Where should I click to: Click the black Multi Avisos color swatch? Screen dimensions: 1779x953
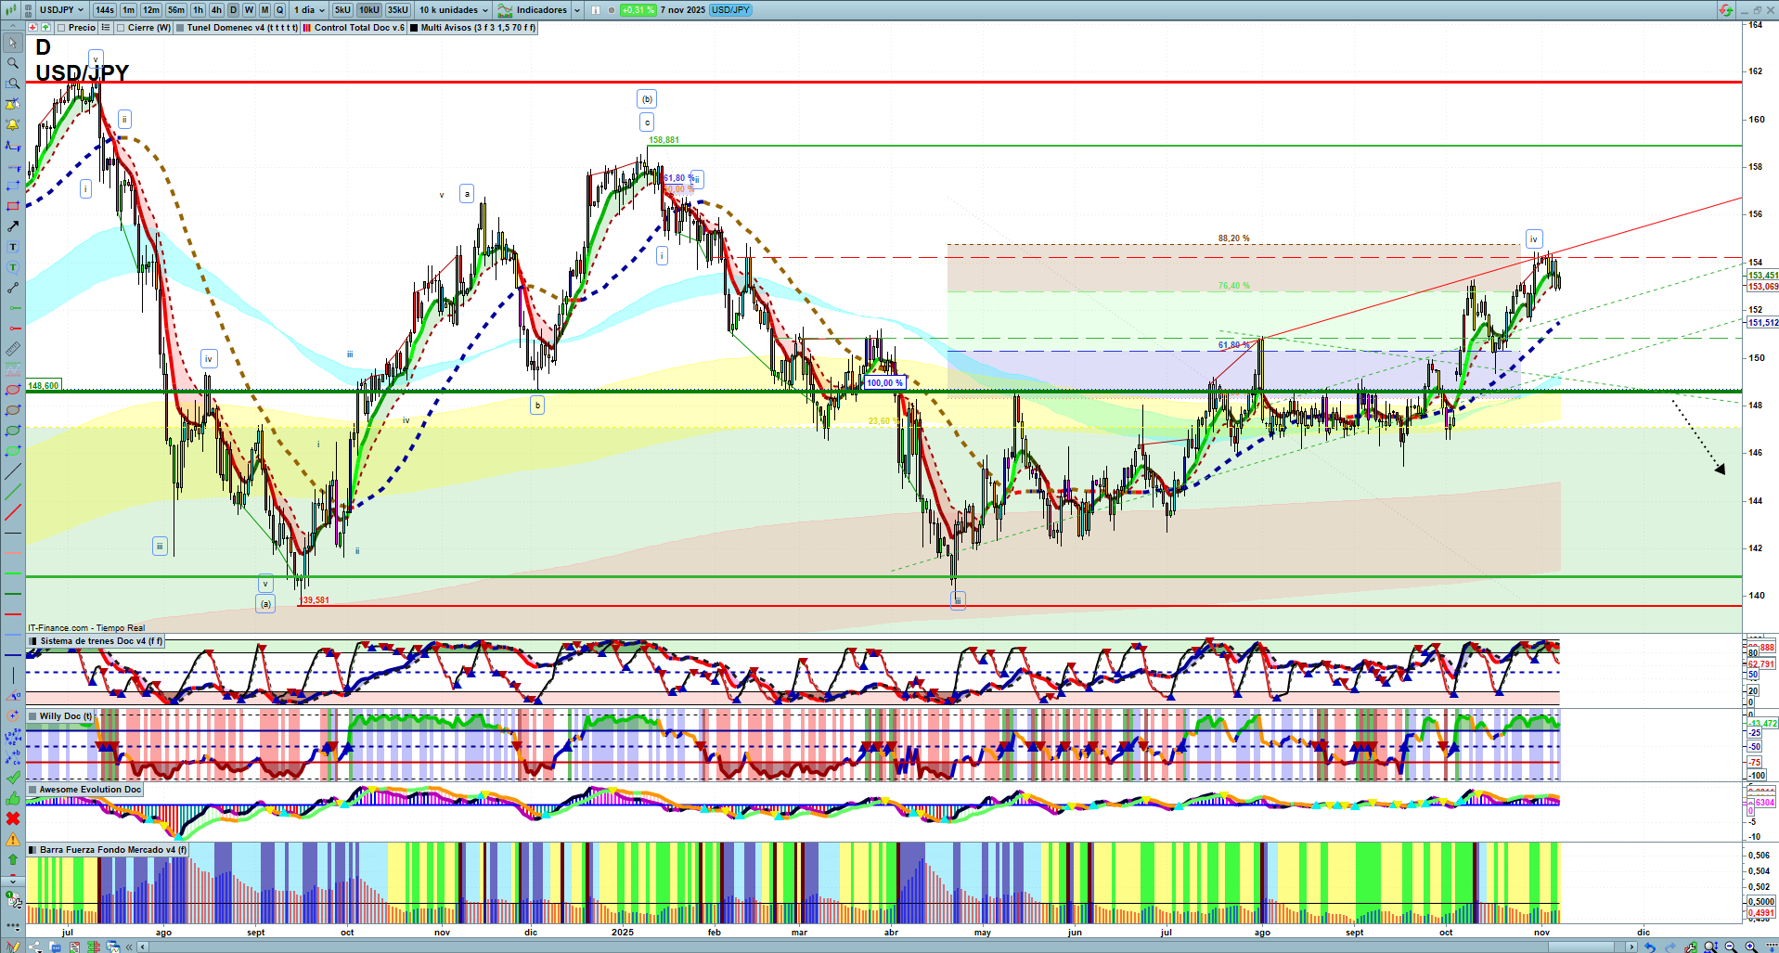pos(415,28)
